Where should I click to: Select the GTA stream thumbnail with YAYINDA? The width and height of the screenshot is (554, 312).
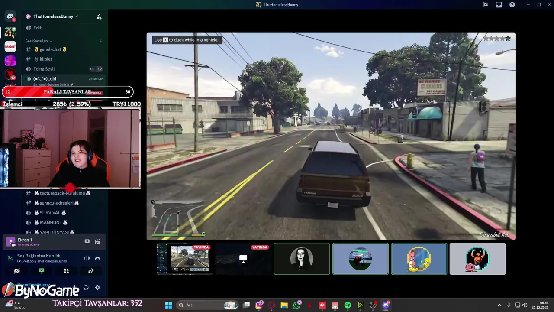185,259
